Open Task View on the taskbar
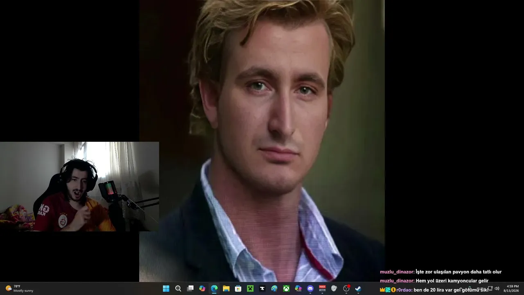This screenshot has width=524, height=295. [x=190, y=288]
